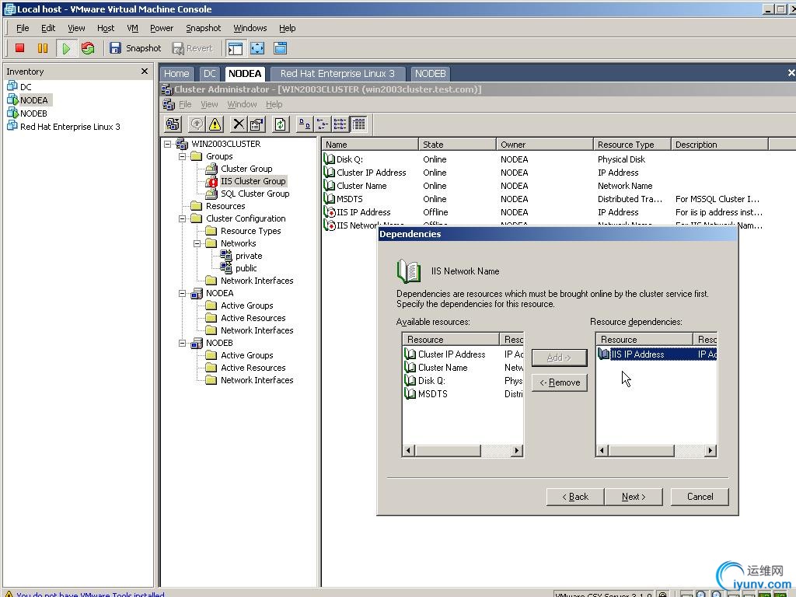This screenshot has height=597, width=796.
Task: Click the green Power On (play) icon
Action: click(x=66, y=48)
